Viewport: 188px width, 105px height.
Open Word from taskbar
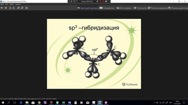69,102
